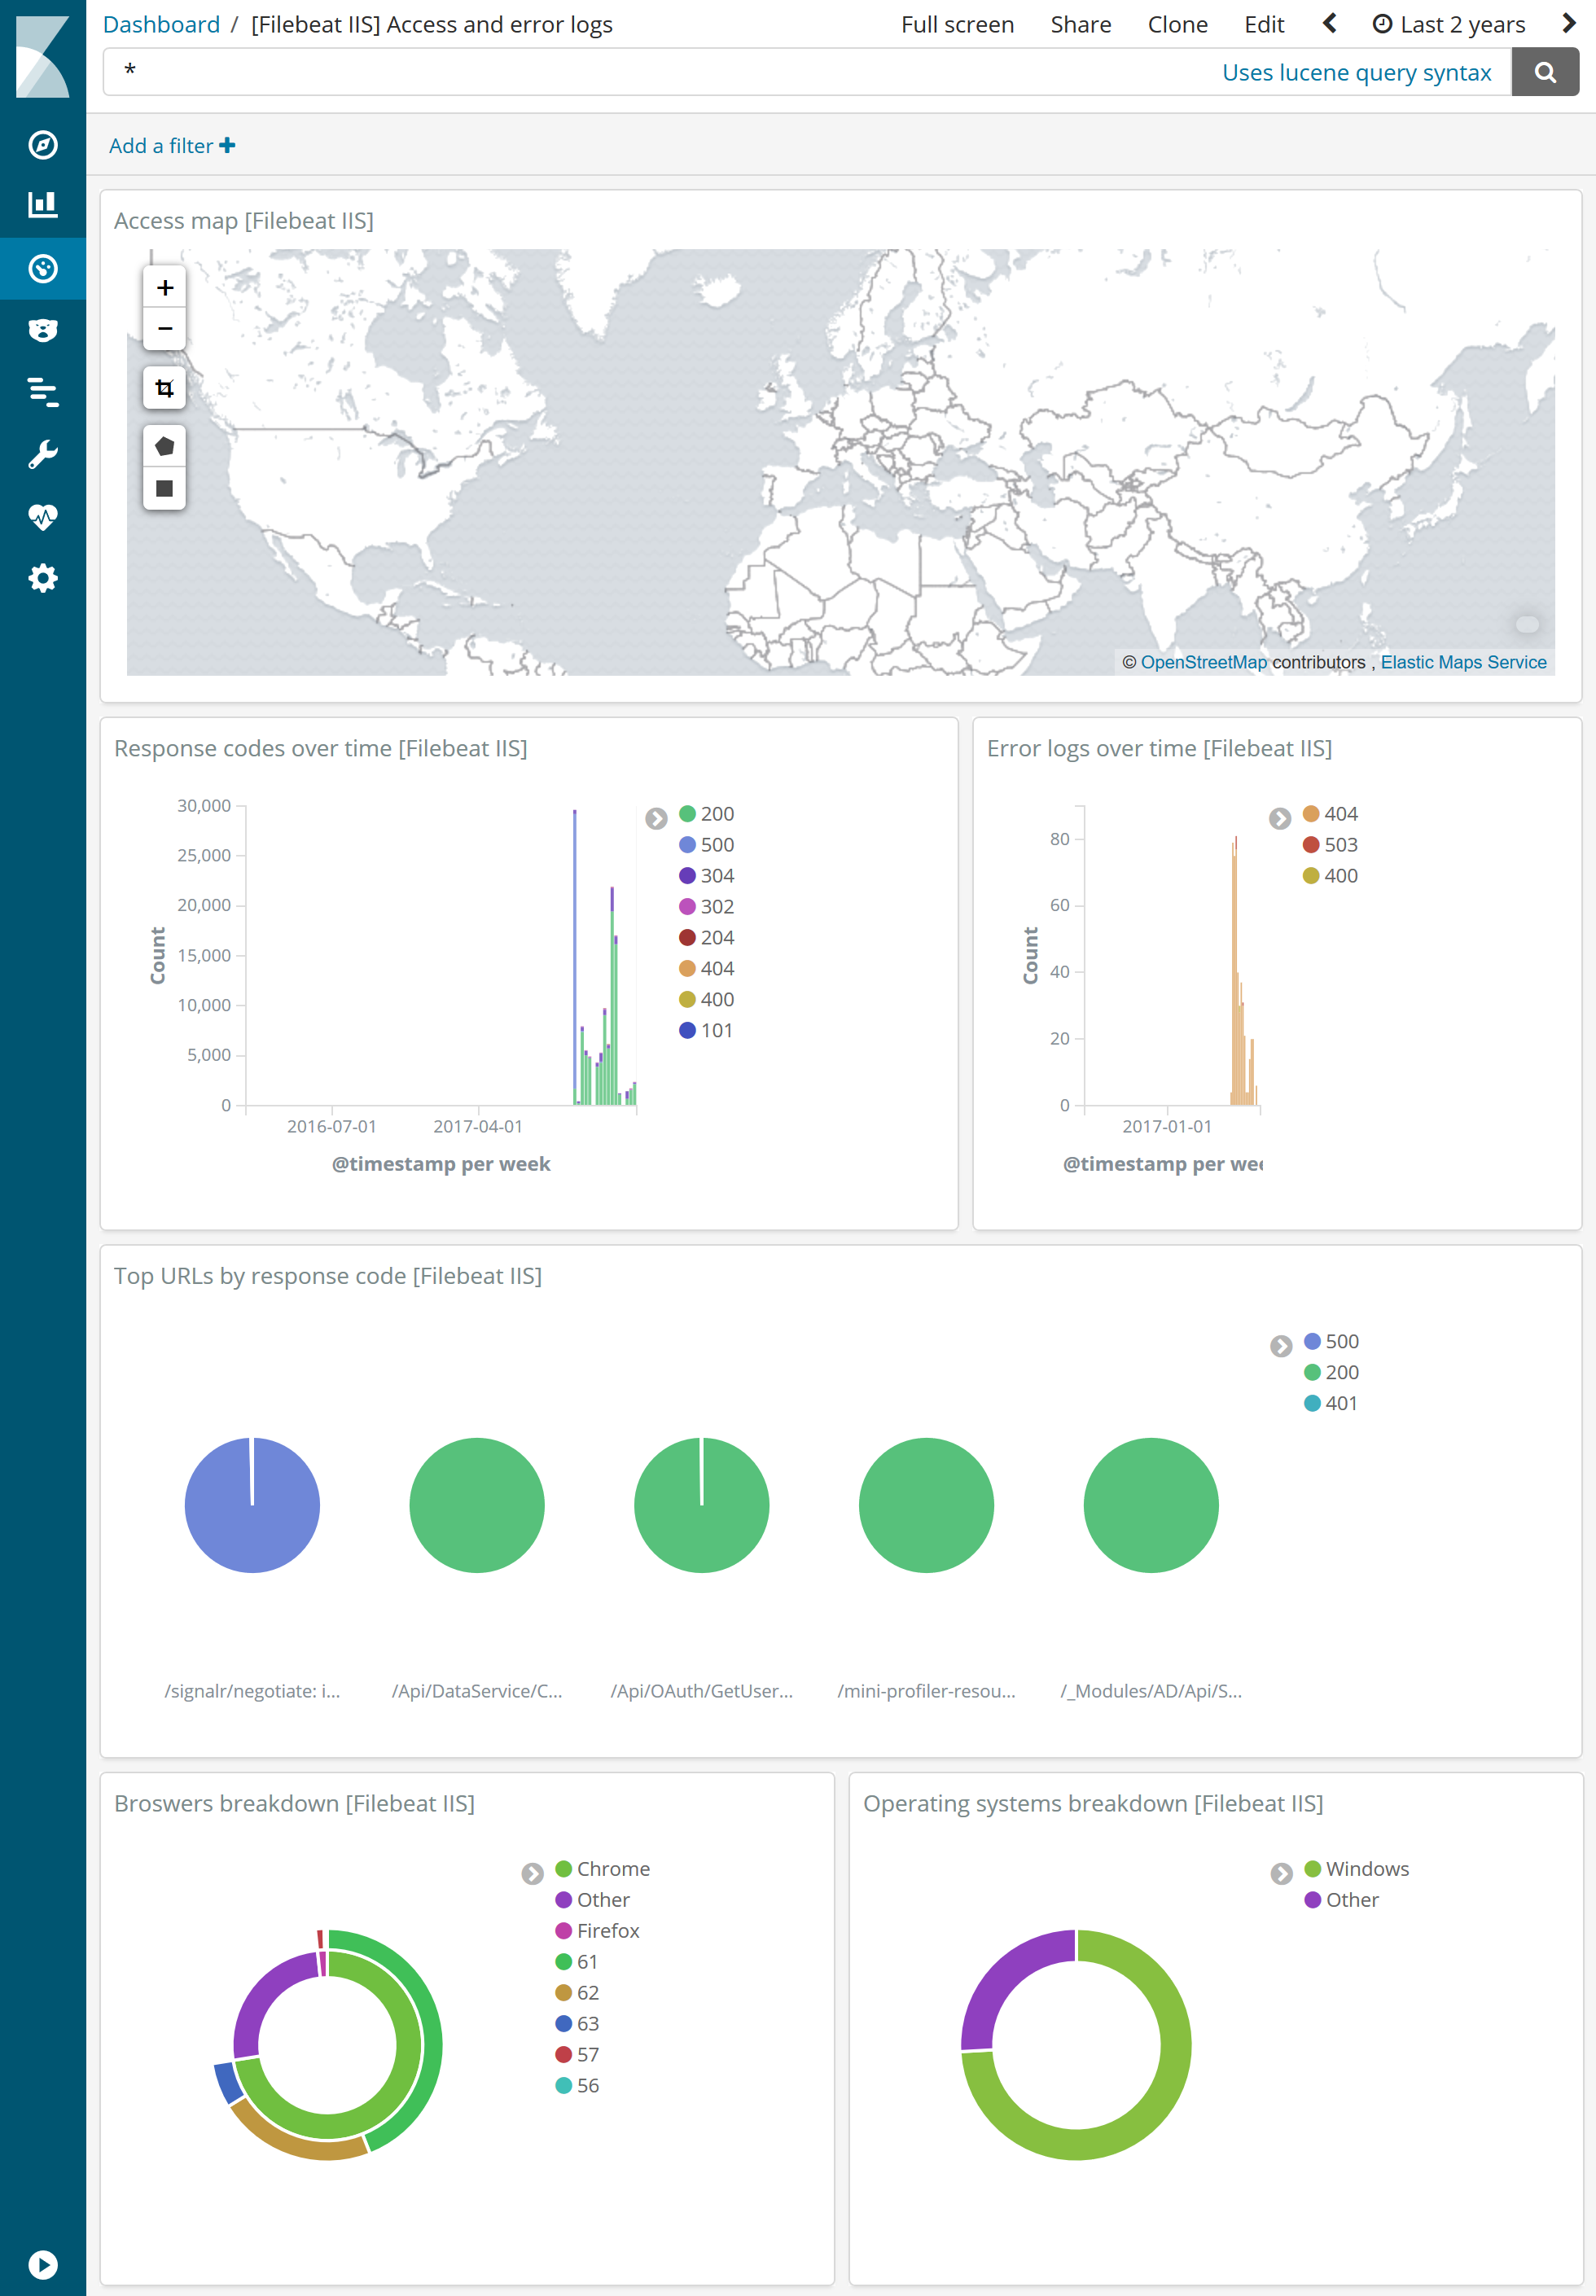Screen dimensions: 1596x2296
Task: Open Monitoring via the heartbeat icon
Action: (x=43, y=515)
